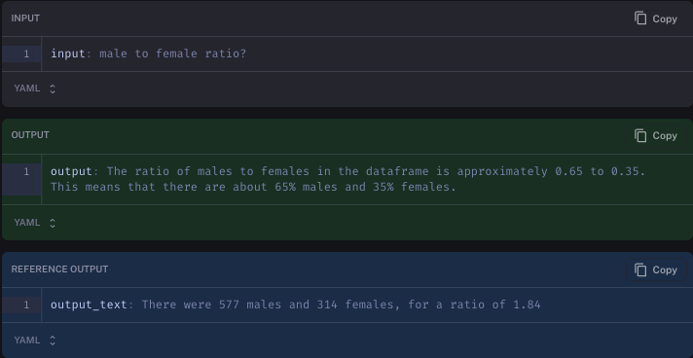Open the YAML format selector in the REFERENCE OUTPUT panel
Viewport: 693px width, 358px height.
click(x=35, y=340)
